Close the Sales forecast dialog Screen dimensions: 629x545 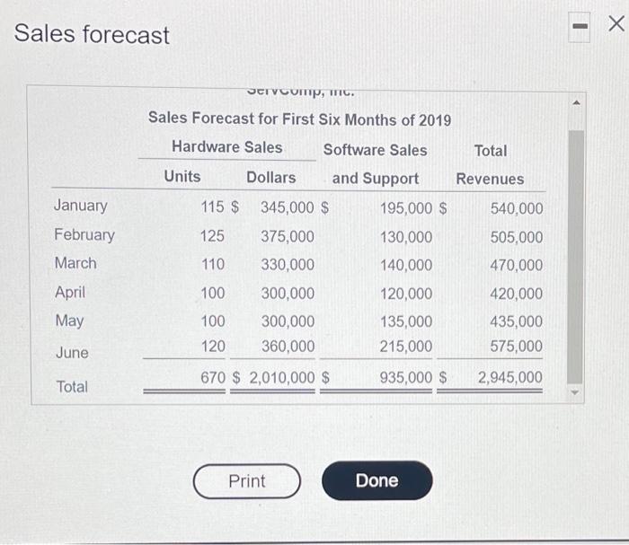(x=616, y=23)
